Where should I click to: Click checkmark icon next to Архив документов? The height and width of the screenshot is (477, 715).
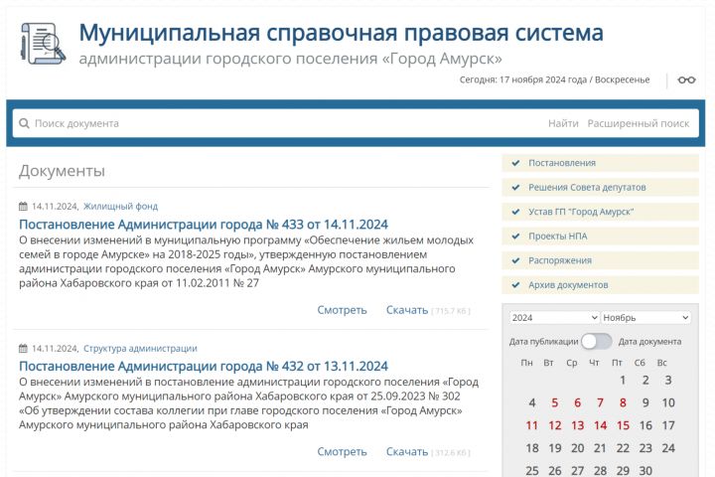(x=515, y=285)
